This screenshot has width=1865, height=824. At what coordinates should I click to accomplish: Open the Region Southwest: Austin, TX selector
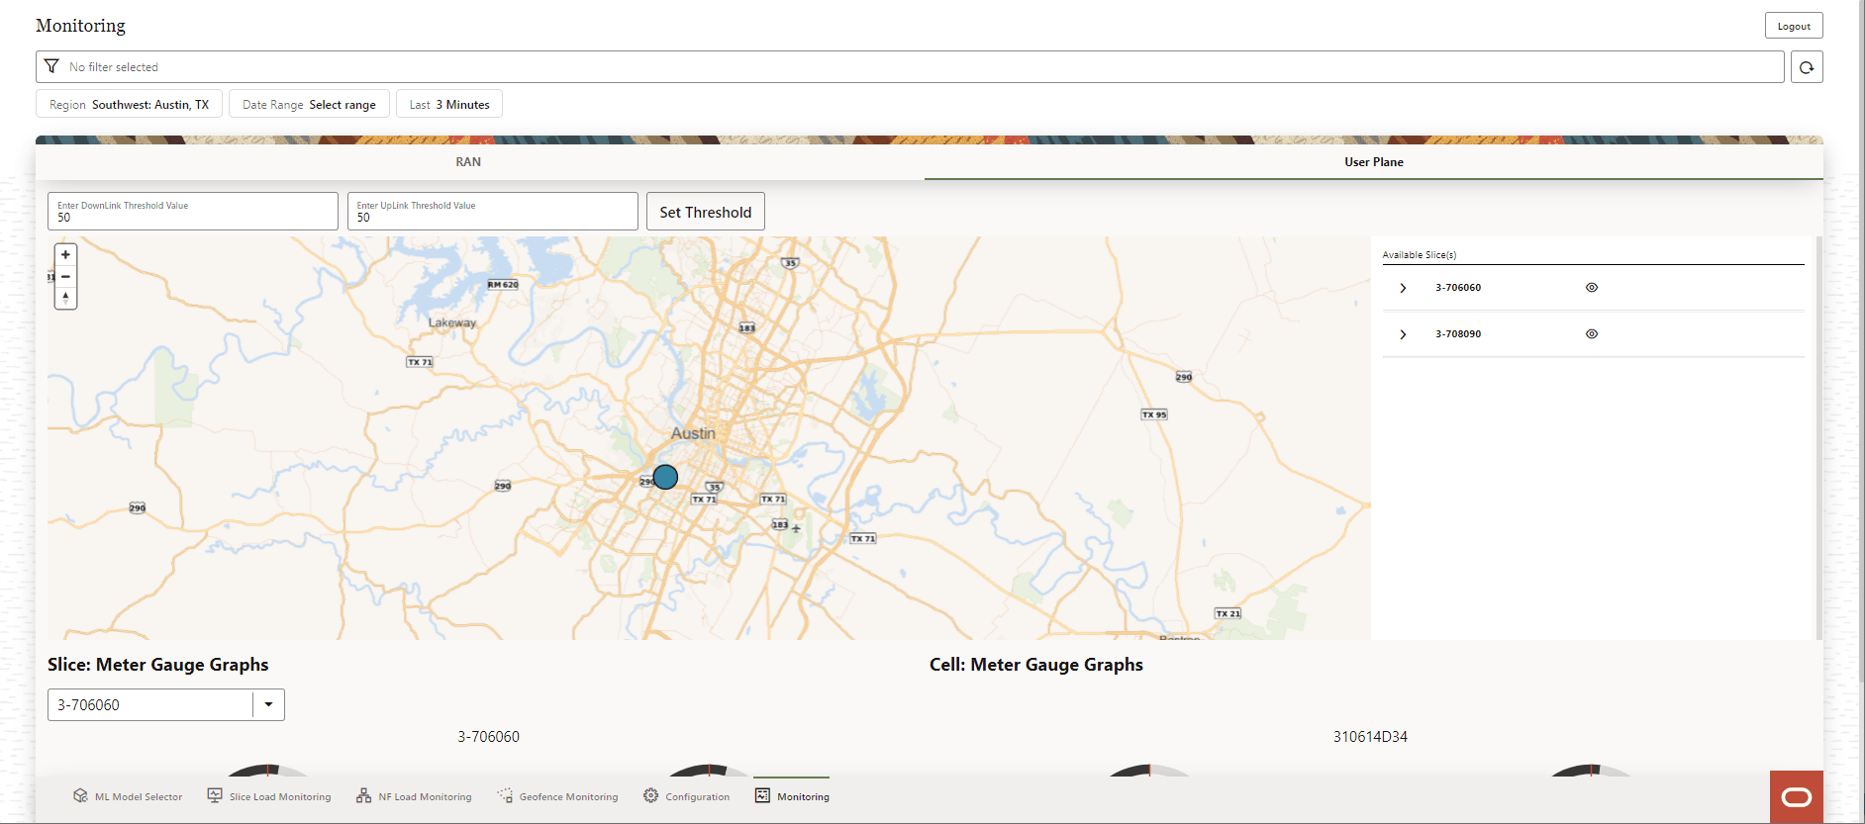[129, 104]
